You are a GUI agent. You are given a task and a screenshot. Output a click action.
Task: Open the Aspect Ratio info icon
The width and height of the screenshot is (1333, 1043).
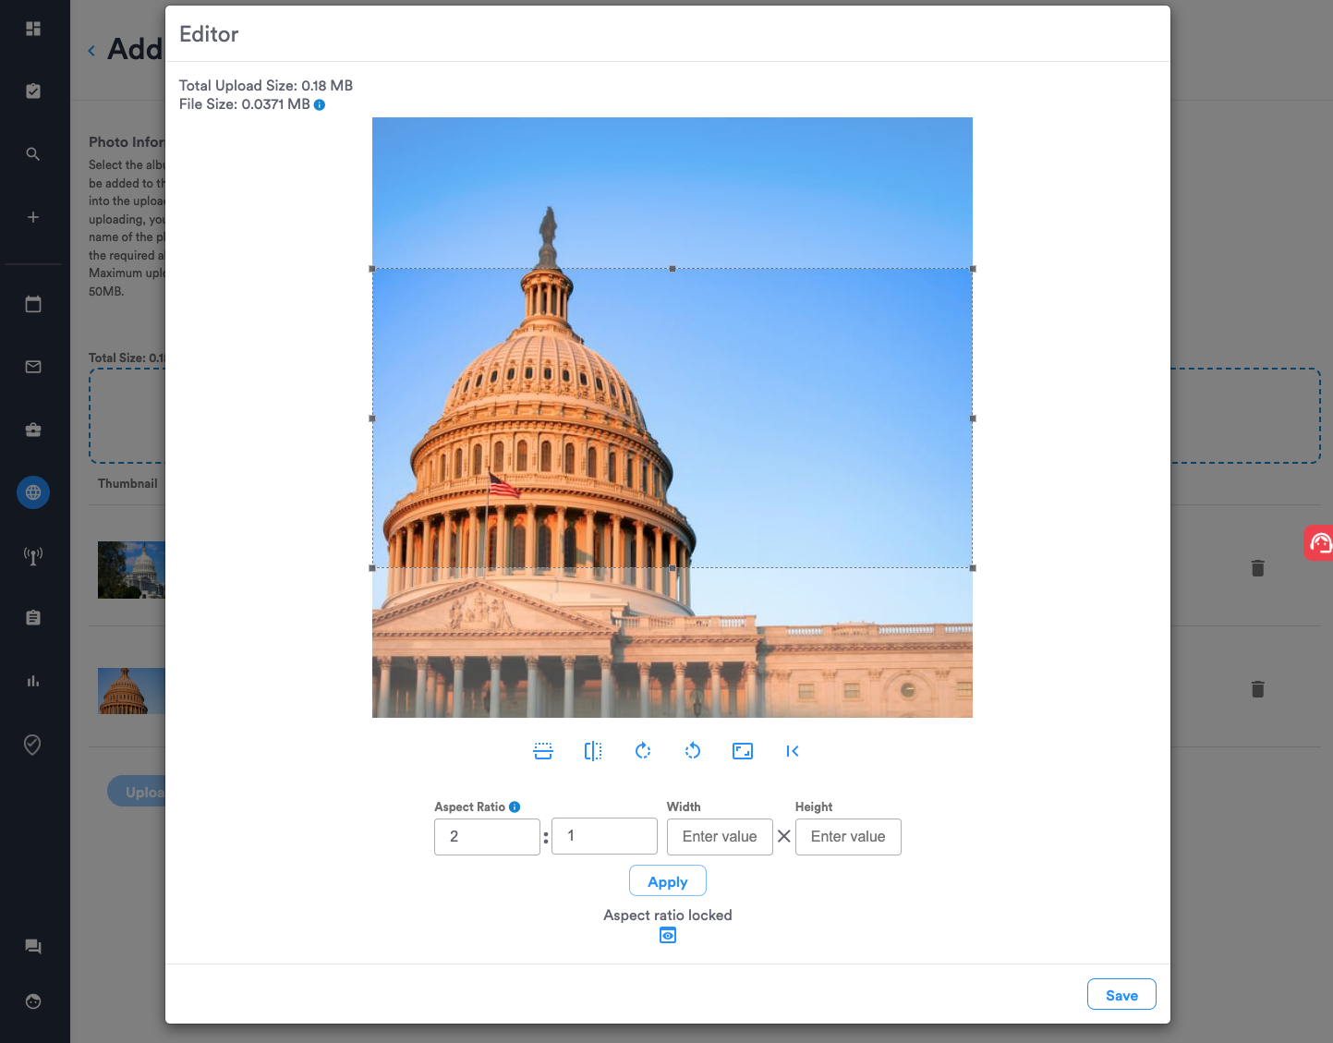click(x=515, y=806)
